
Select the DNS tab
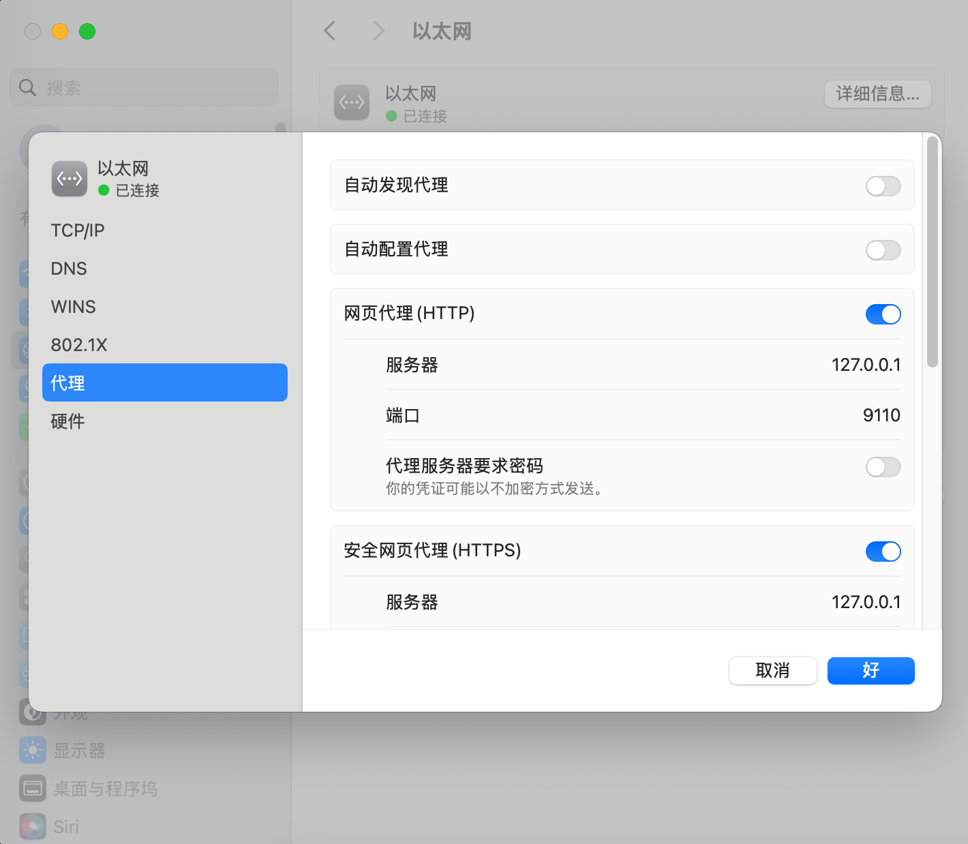point(165,269)
